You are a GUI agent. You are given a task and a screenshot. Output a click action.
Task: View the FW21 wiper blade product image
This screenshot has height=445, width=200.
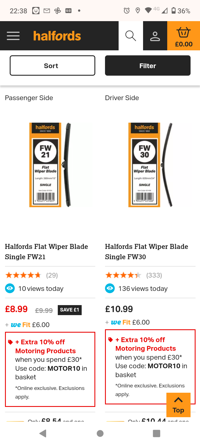[50, 165]
